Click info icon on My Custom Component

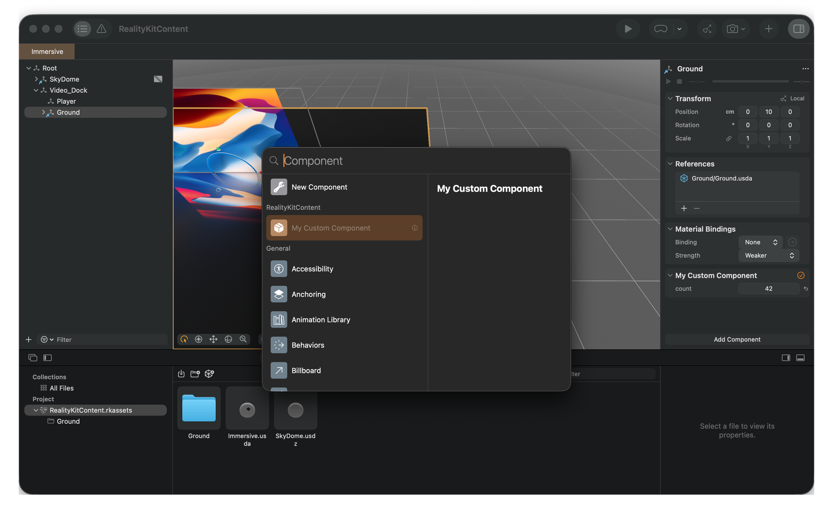tap(414, 228)
